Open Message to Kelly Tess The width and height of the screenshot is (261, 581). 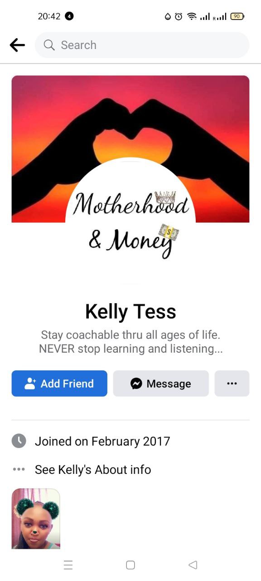161,384
